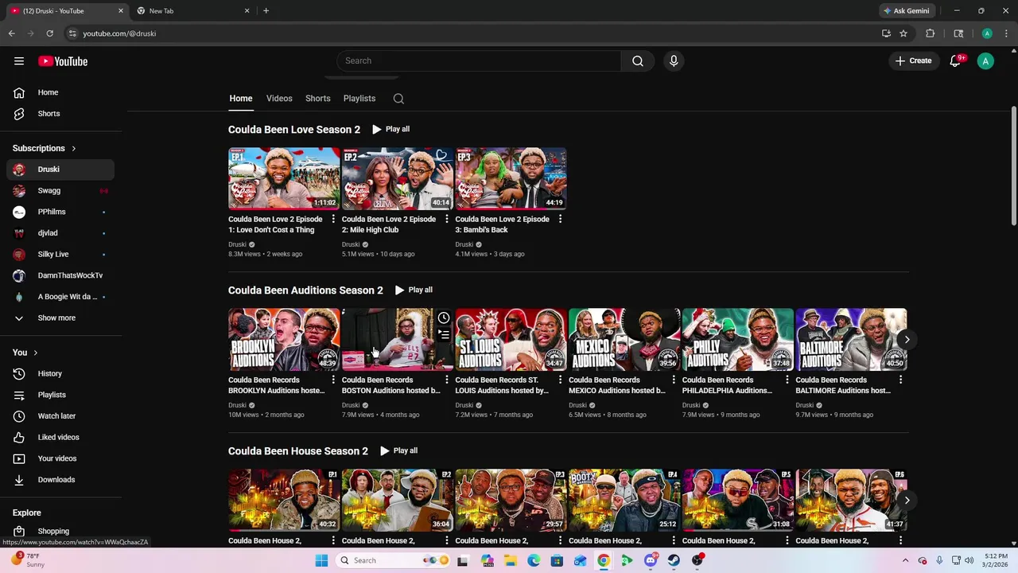Open History in the sidebar
This screenshot has height=573, width=1018.
pyautogui.click(x=60, y=373)
